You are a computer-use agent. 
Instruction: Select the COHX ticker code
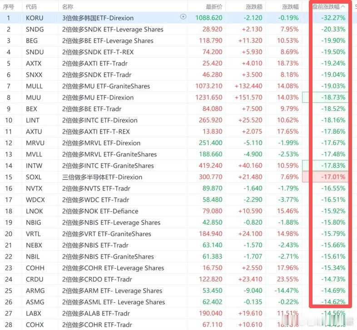coord(35,325)
